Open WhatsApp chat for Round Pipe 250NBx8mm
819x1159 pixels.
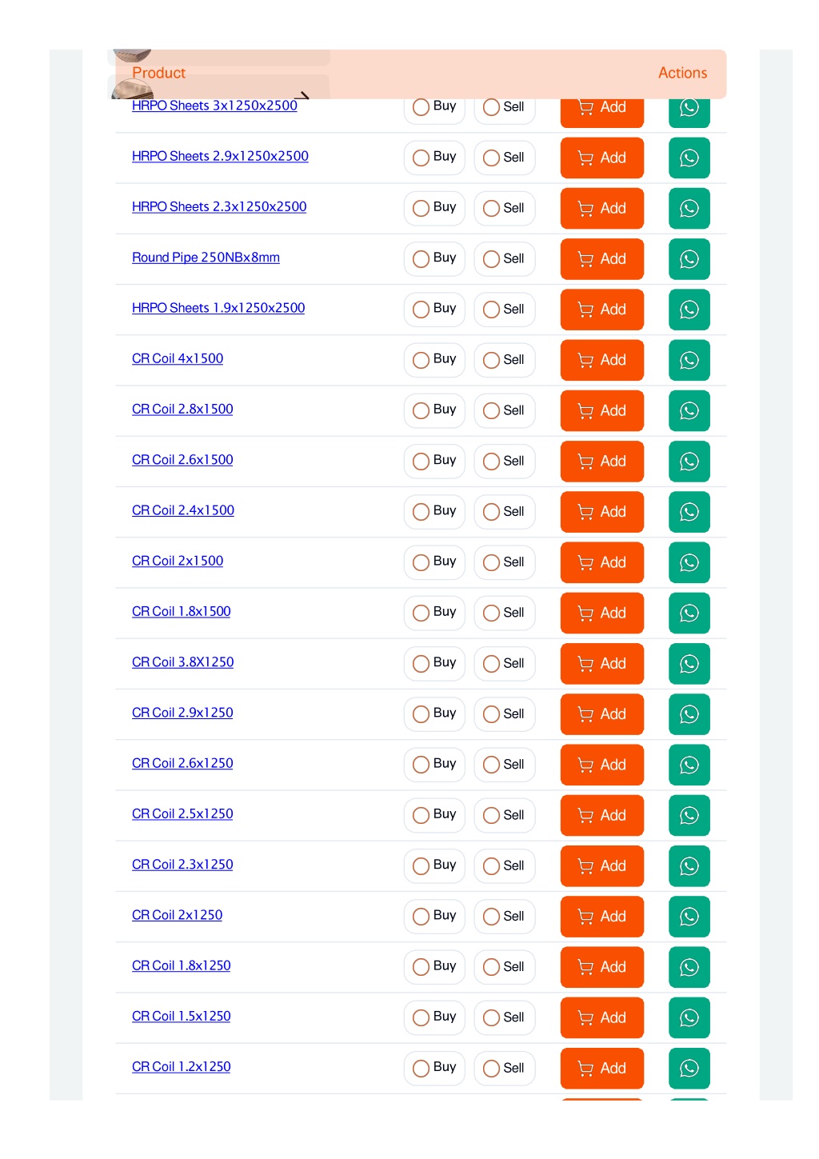click(689, 259)
